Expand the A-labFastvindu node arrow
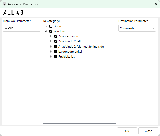The image size is (160, 136). [51, 36]
